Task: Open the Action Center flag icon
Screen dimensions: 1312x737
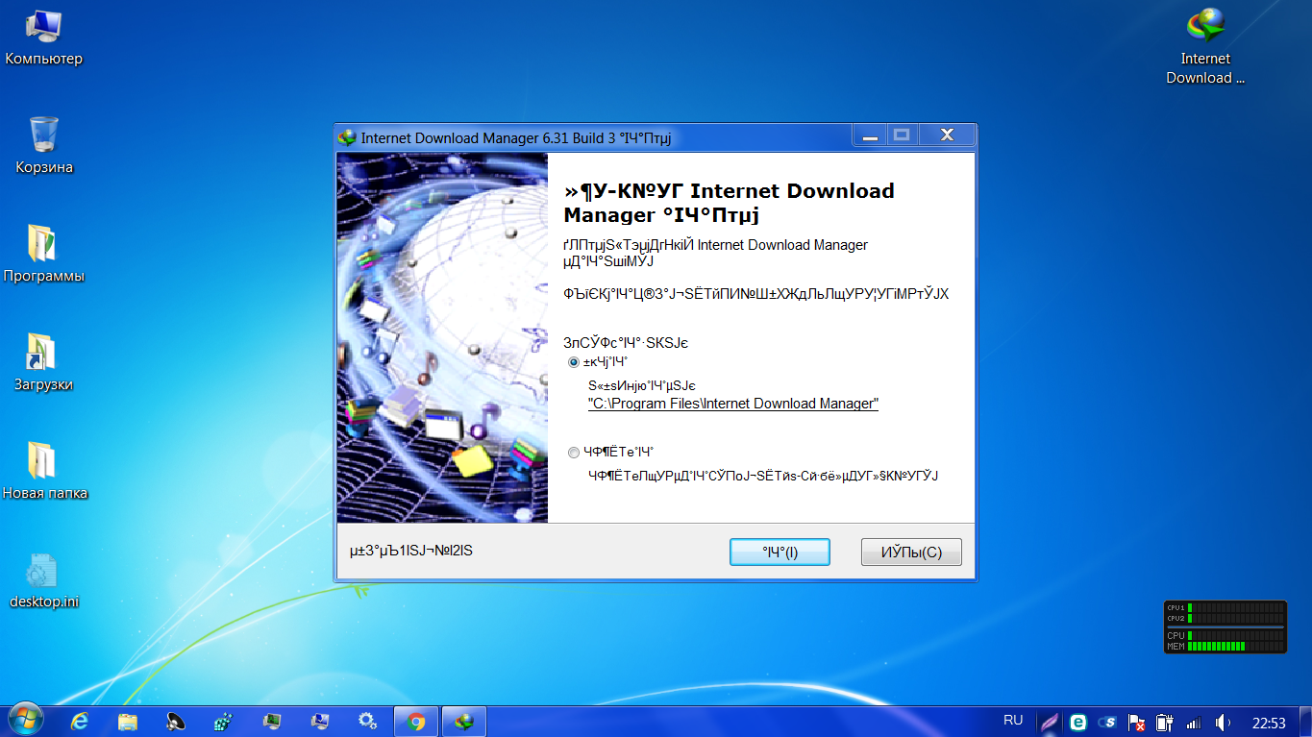Action: tap(1136, 722)
